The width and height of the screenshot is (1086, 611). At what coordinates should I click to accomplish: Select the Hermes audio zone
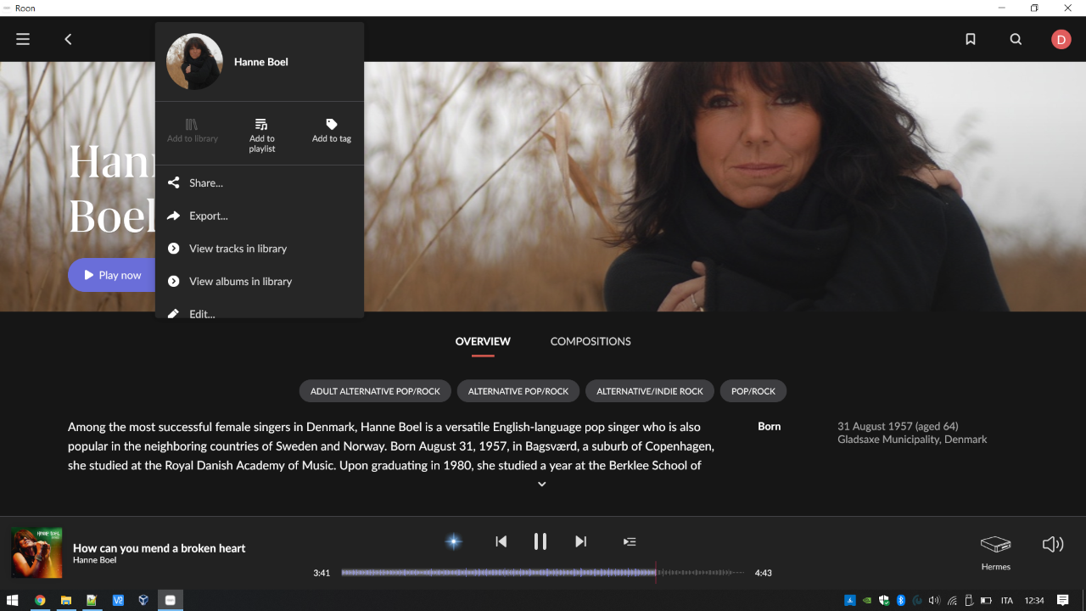[x=996, y=552]
